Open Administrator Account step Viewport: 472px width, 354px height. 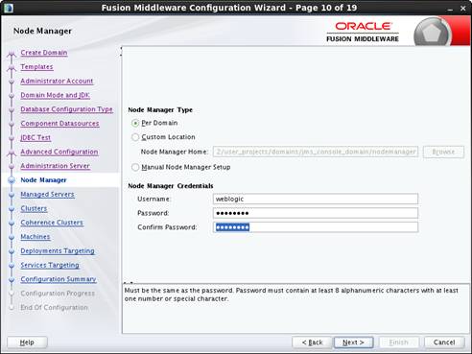click(x=57, y=81)
